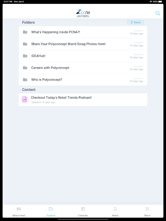Click folder icon next to Careers with Polyconcept
166x221 pixels.
25,68
